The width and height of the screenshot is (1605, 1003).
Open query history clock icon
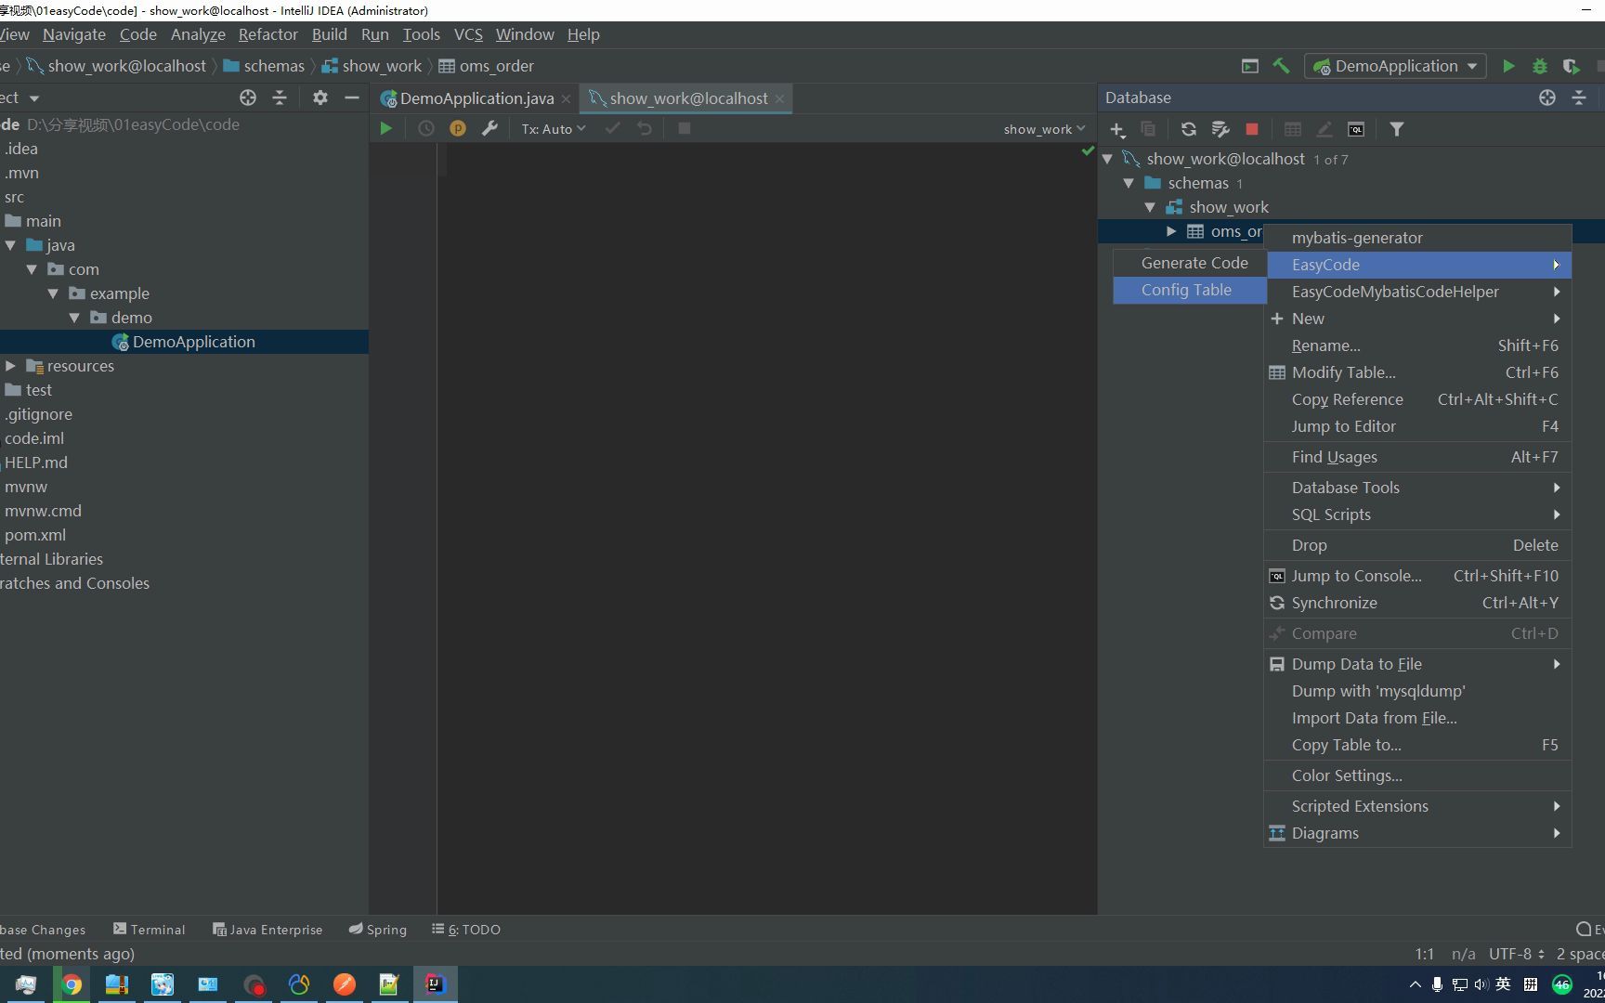pyautogui.click(x=426, y=128)
